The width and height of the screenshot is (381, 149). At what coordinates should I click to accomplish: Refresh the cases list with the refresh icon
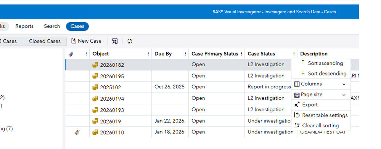coord(130,41)
